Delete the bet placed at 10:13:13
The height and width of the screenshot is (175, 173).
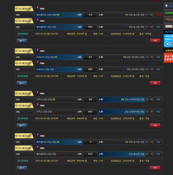[x=155, y=168]
